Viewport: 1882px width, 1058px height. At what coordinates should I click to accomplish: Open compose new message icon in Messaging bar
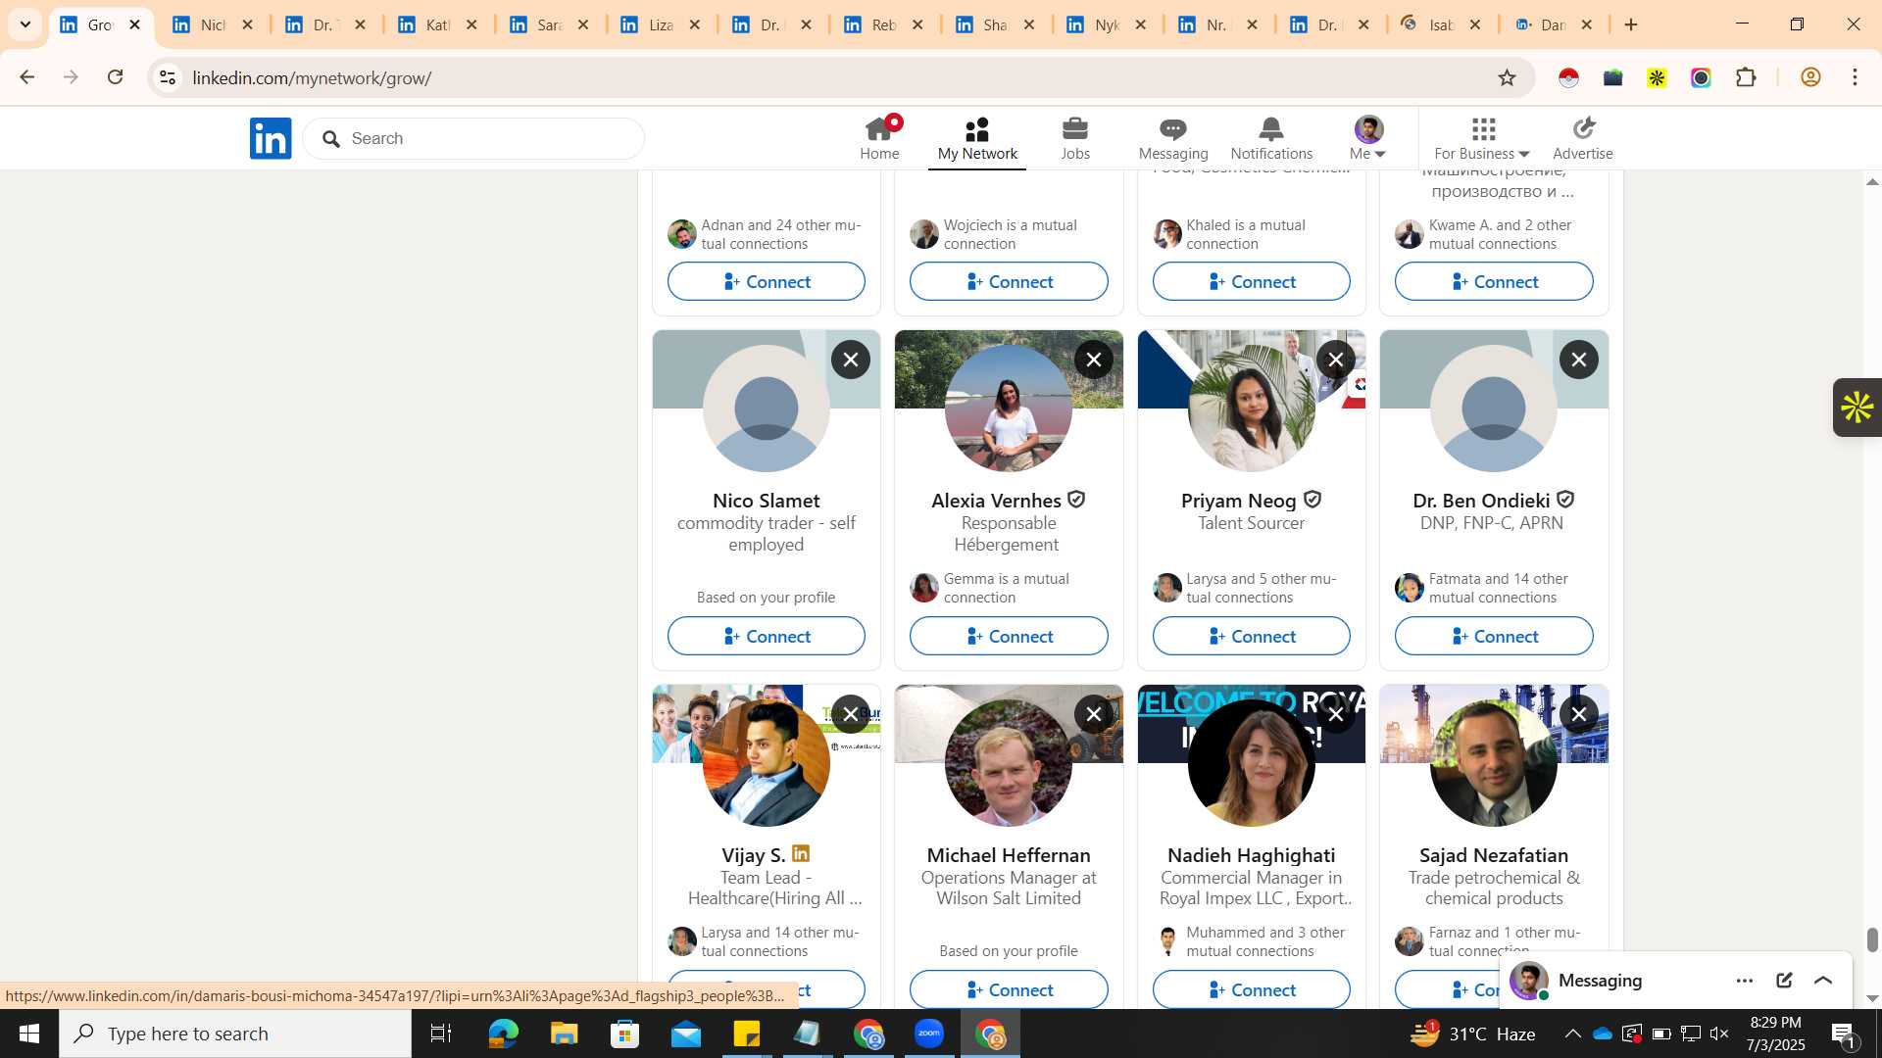click(1784, 981)
